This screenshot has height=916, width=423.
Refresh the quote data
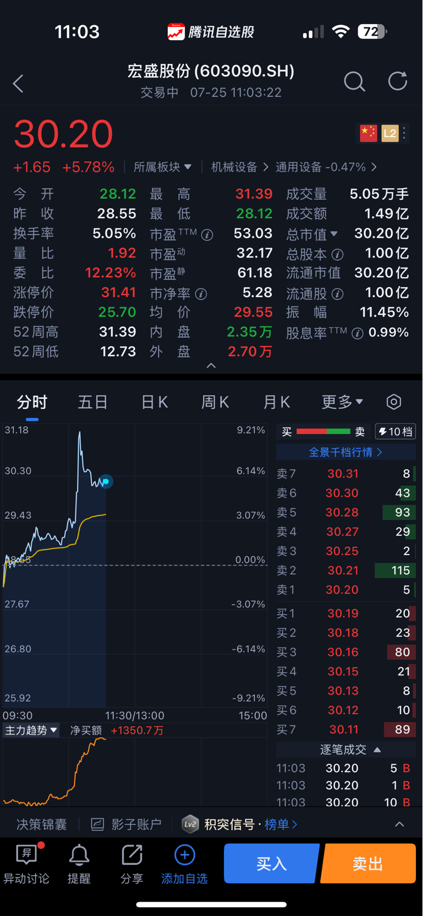coord(397,81)
